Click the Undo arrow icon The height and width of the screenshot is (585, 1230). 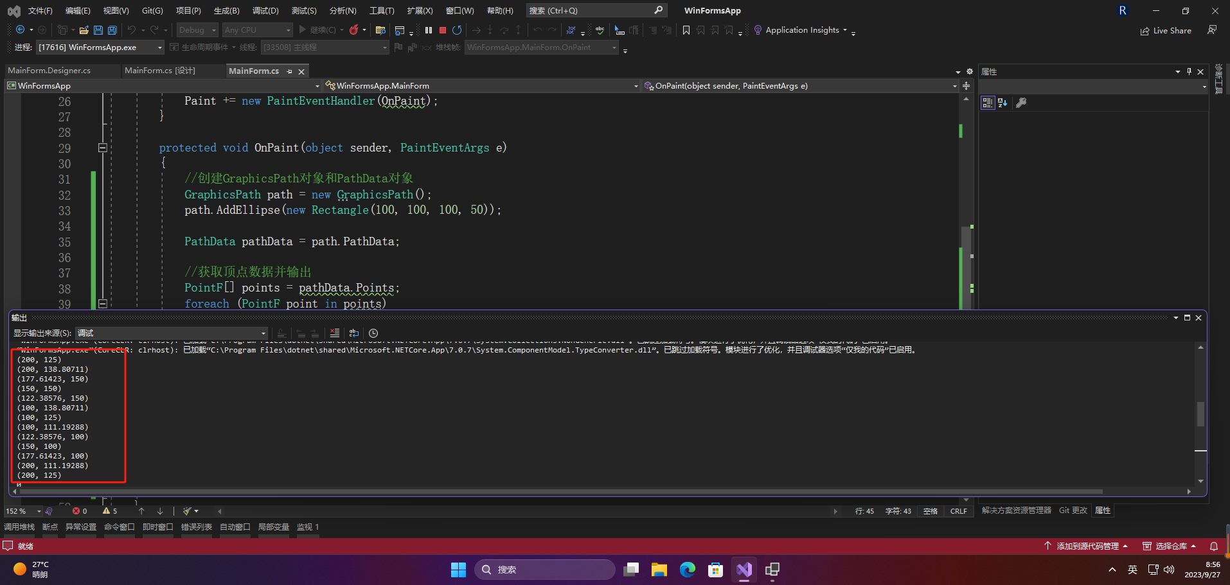[132, 30]
